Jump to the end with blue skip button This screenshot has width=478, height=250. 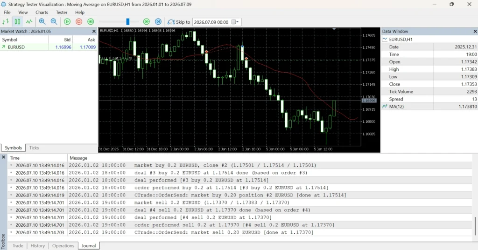[158, 22]
